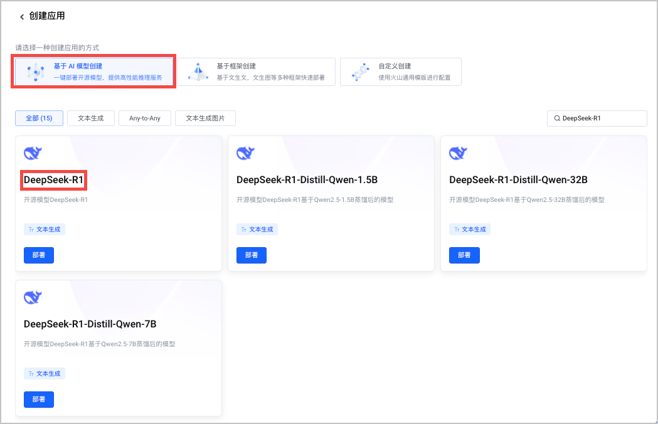The height and width of the screenshot is (424, 658).
Task: Click the Qwen2.5-32B distilled model description
Action: pos(527,200)
